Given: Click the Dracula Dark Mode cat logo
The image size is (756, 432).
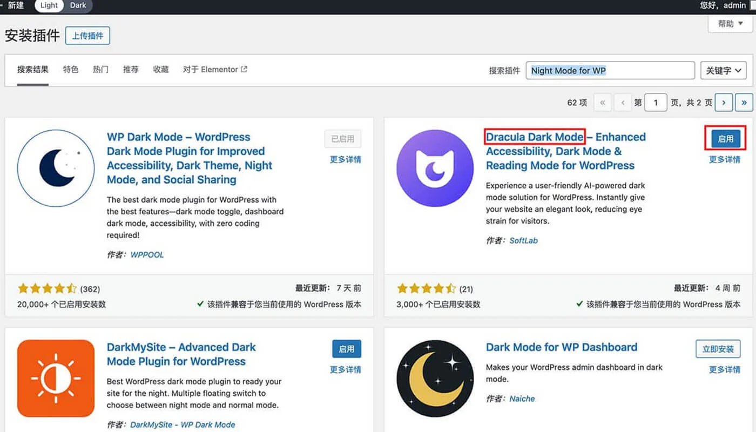Looking at the screenshot, I should 435,167.
